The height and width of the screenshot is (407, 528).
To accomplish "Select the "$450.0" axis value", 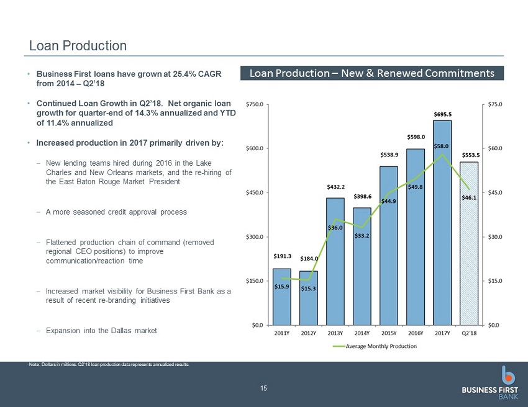I will pos(255,193).
